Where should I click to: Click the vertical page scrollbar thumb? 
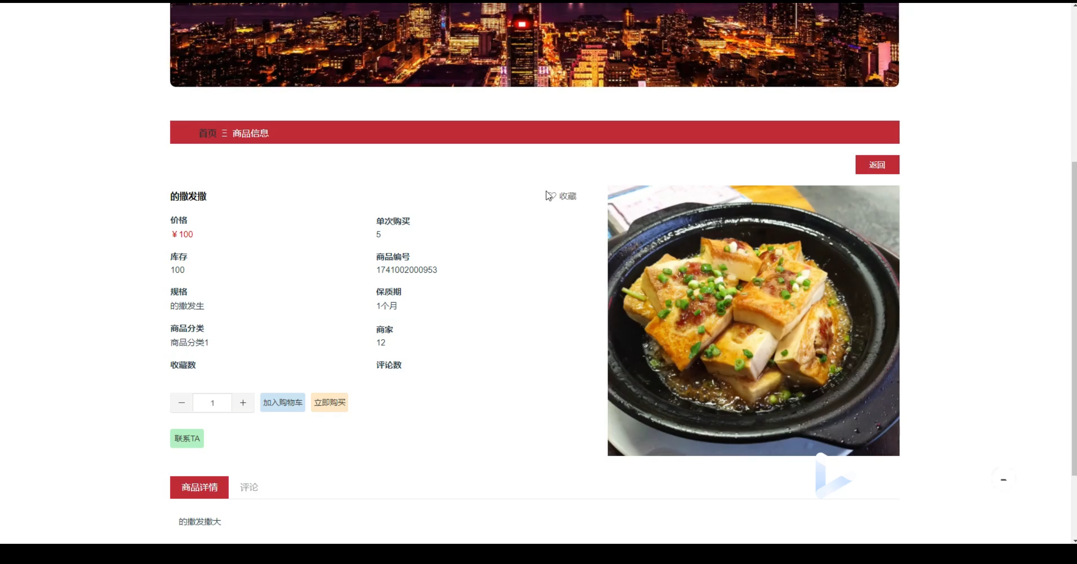(x=1074, y=318)
